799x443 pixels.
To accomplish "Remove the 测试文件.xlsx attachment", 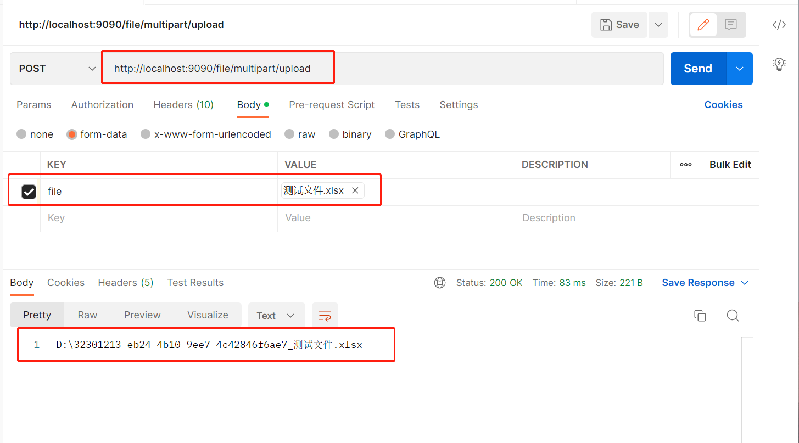I will 355,190.
